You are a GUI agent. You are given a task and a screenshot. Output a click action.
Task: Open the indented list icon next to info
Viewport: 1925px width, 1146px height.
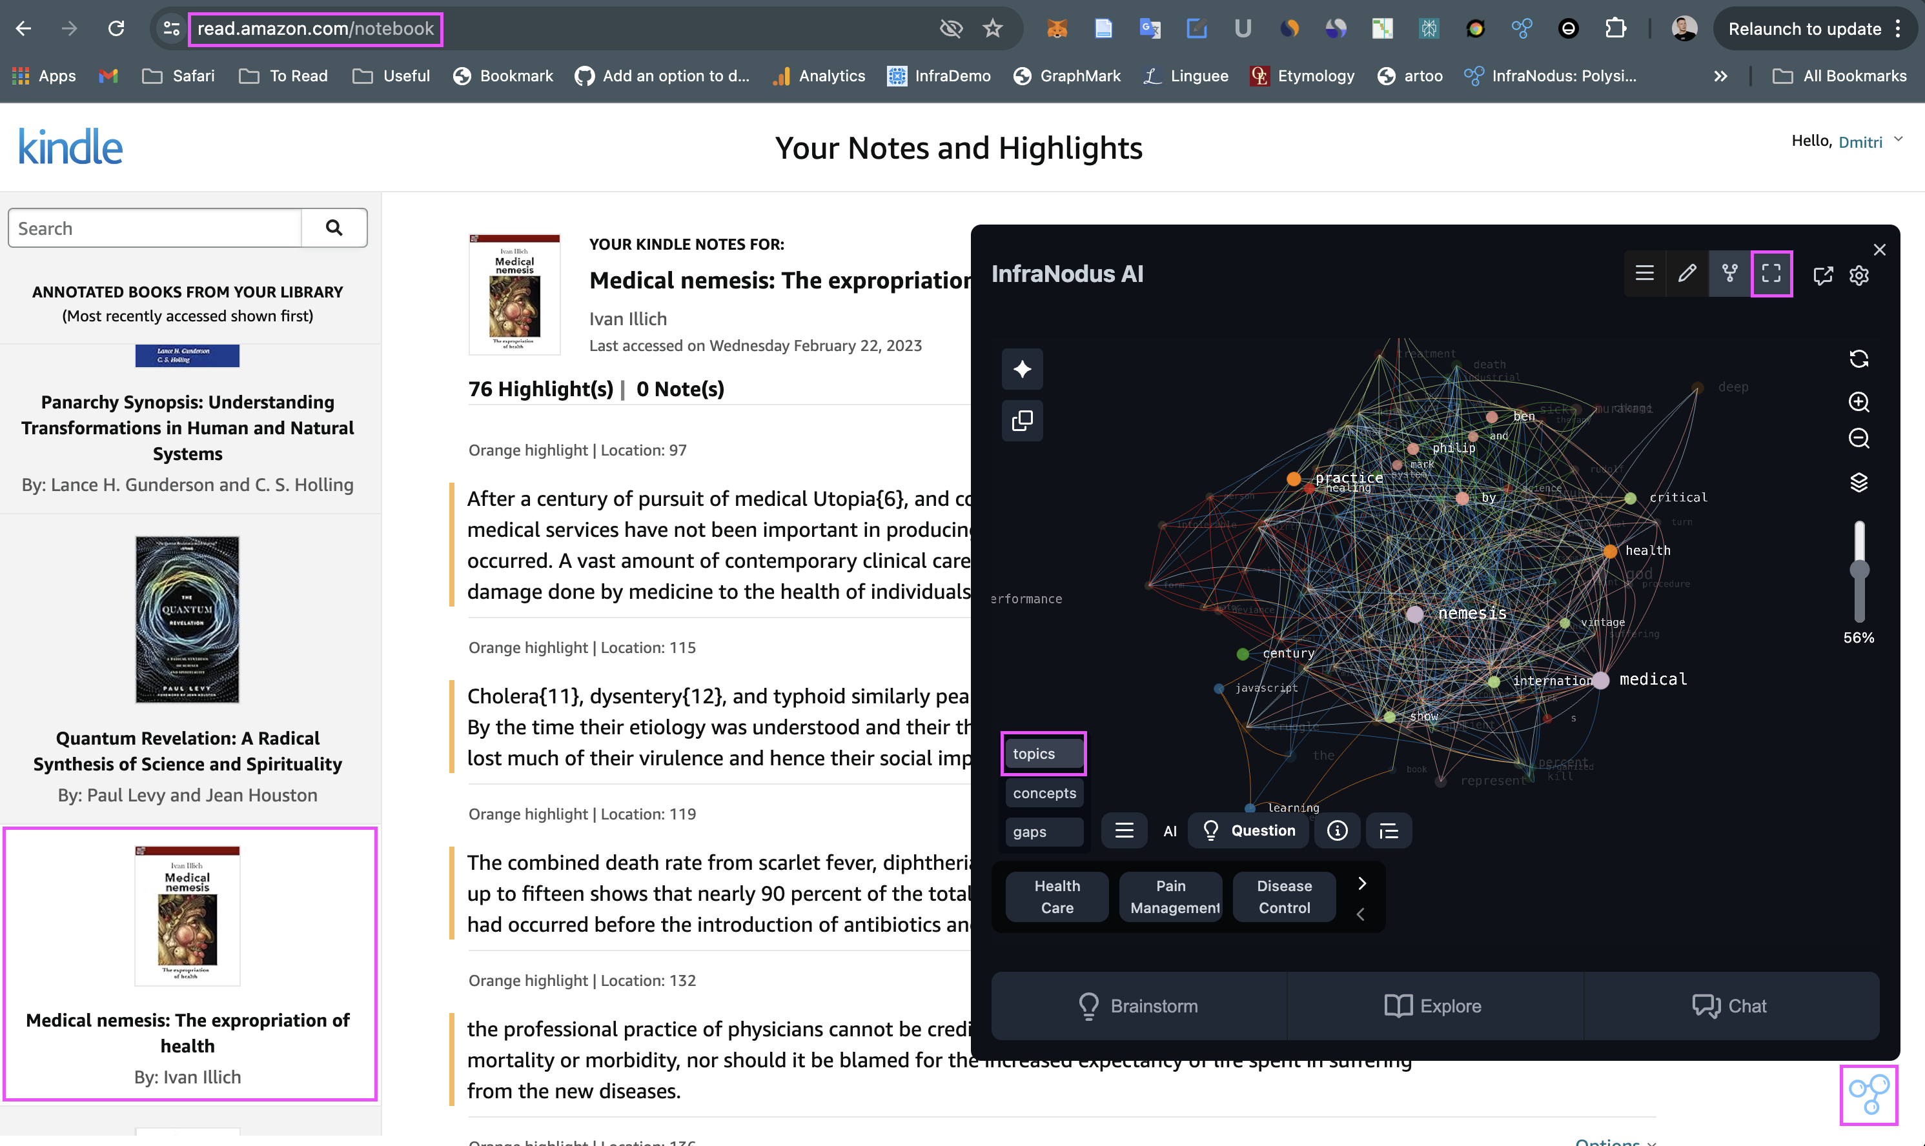pos(1389,831)
